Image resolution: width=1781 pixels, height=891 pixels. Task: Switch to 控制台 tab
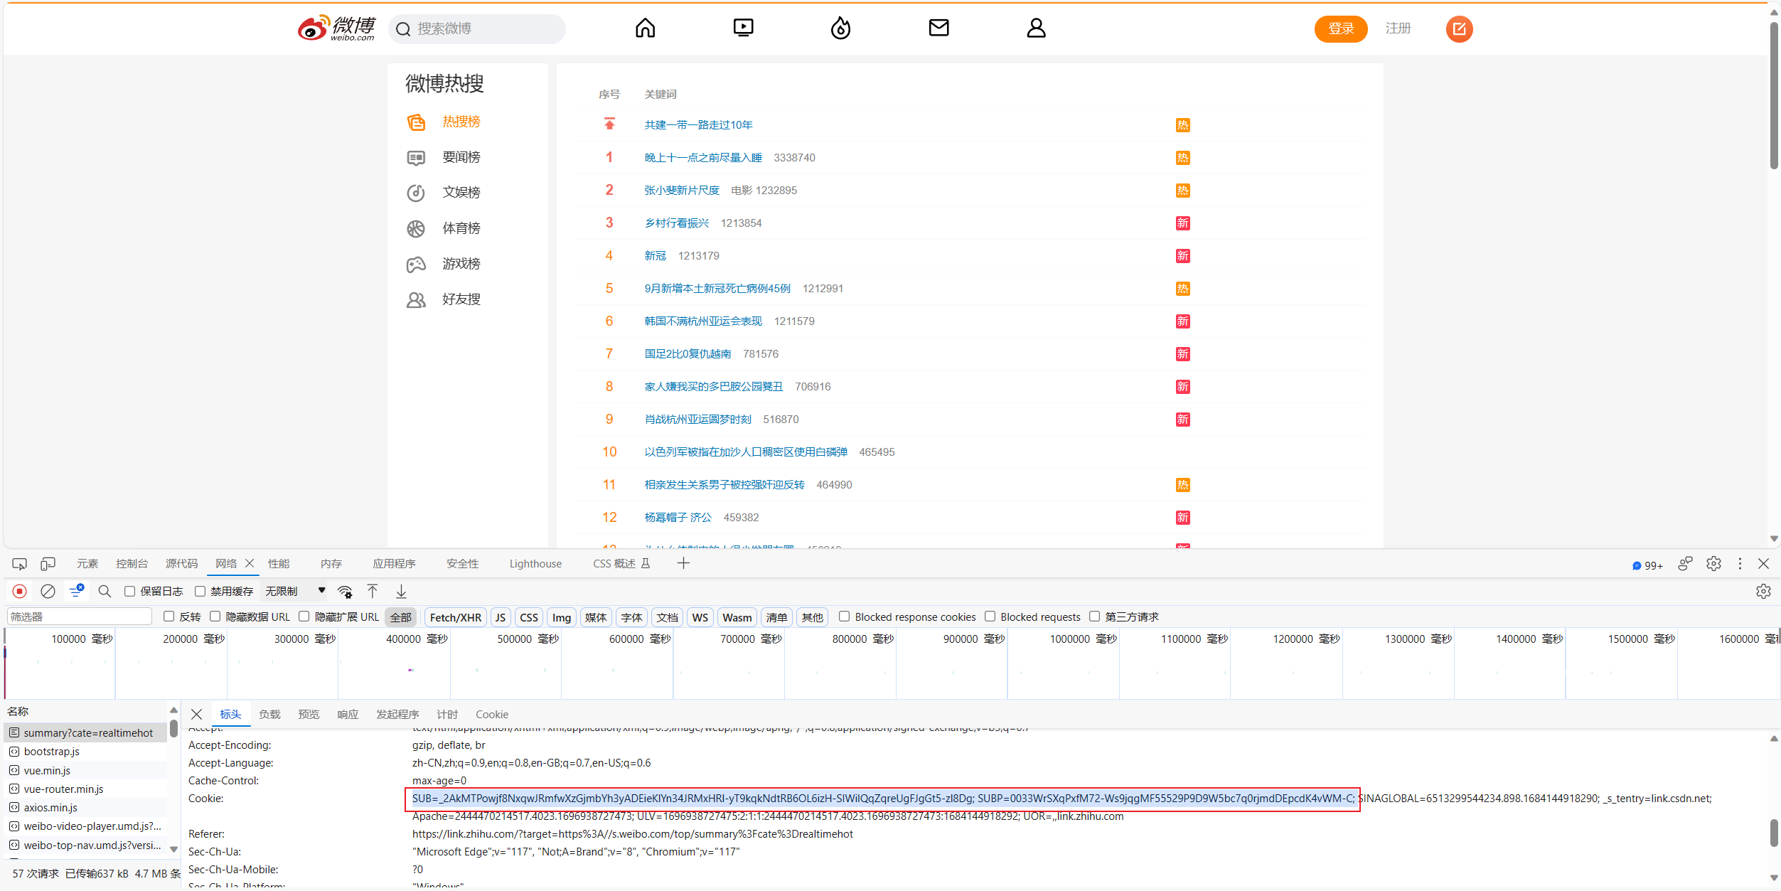point(132,564)
